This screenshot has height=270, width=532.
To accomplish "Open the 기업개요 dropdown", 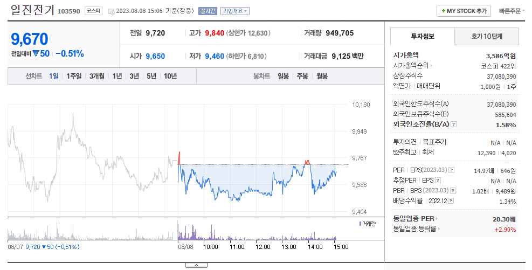I will (x=235, y=11).
